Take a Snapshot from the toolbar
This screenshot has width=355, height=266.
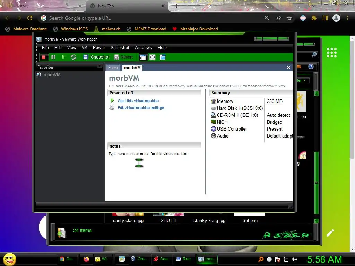[96, 57]
